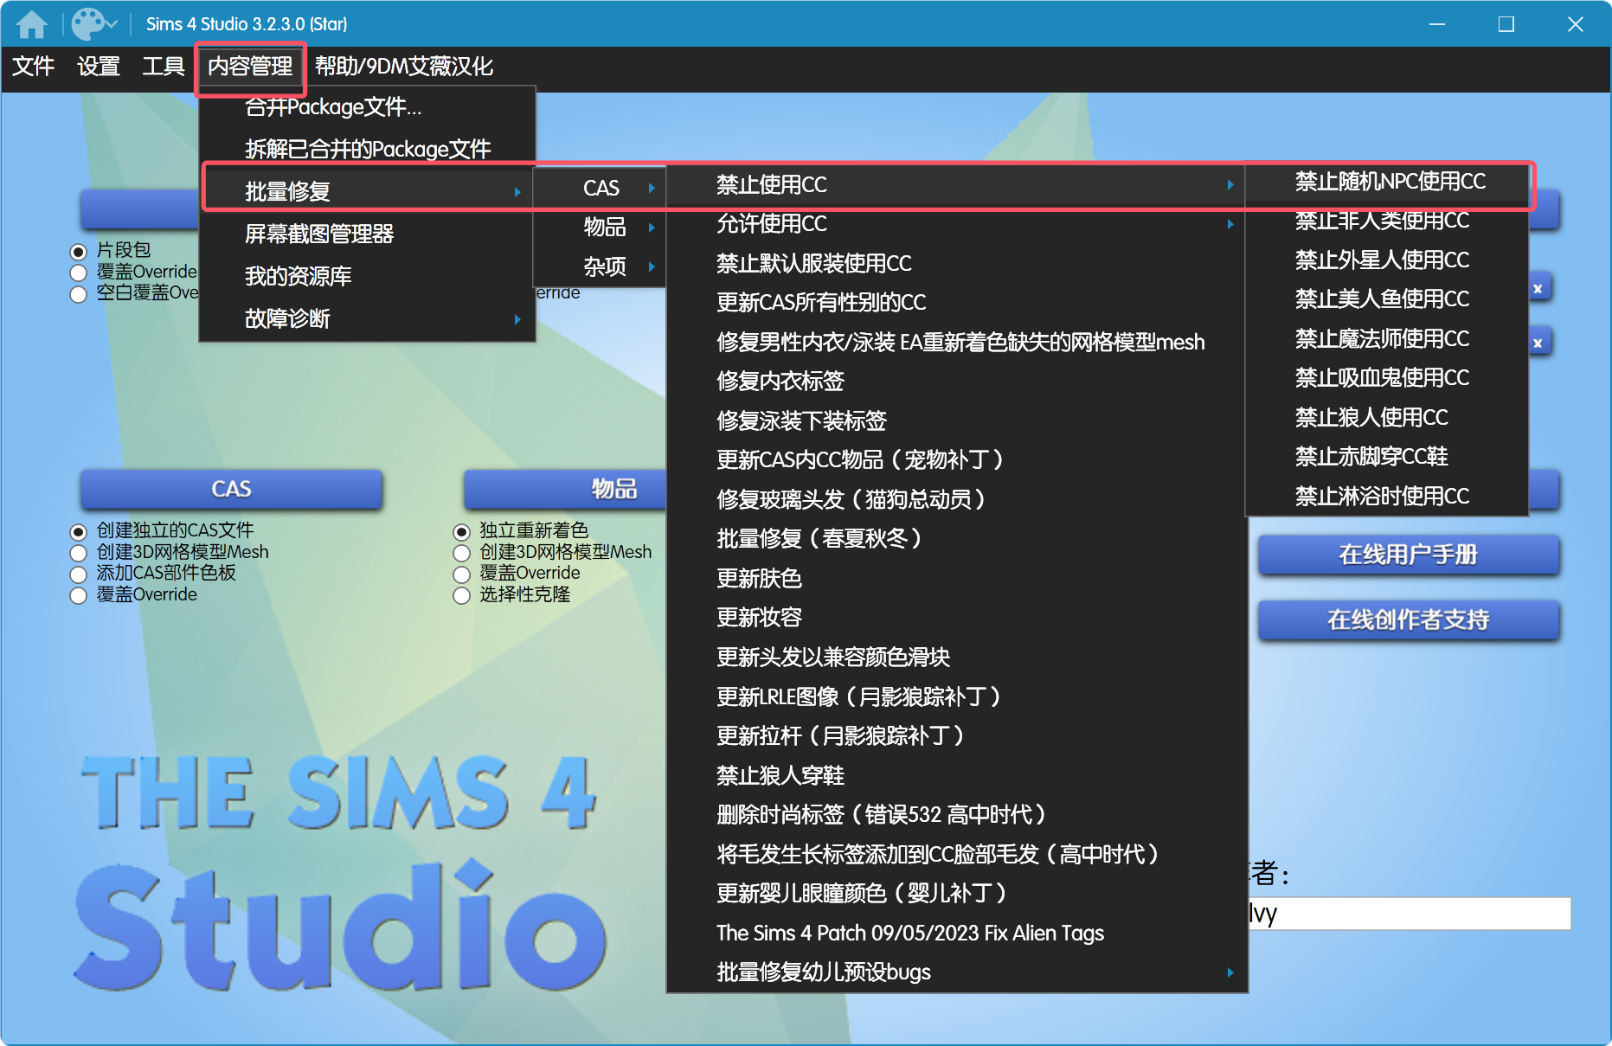Select 禁止魔法师使用CC
This screenshot has width=1612, height=1046.
[x=1387, y=338]
